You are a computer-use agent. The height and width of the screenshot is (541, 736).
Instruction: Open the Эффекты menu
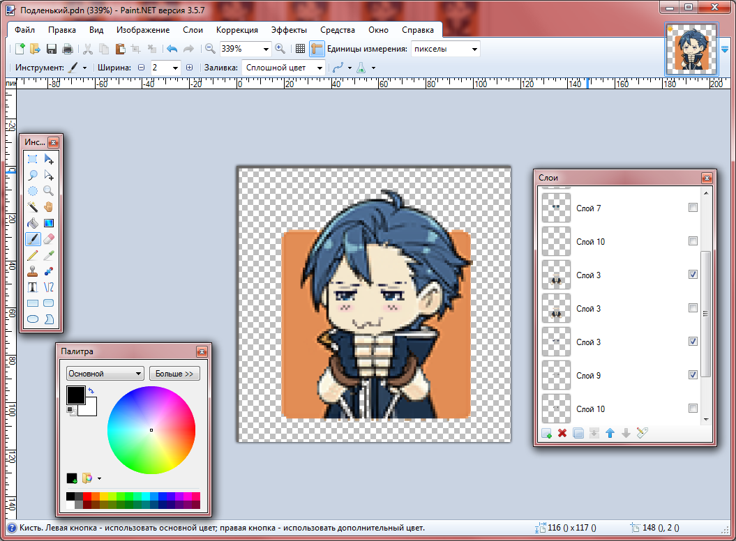[289, 29]
